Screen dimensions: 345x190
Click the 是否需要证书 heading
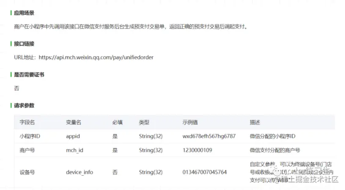(x=29, y=75)
